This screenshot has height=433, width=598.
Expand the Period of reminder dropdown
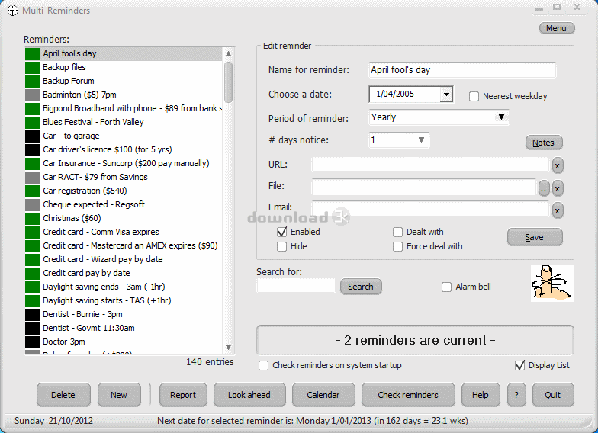pyautogui.click(x=501, y=117)
